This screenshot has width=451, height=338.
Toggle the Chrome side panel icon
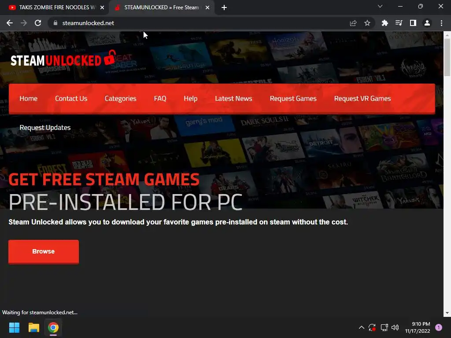(x=413, y=23)
